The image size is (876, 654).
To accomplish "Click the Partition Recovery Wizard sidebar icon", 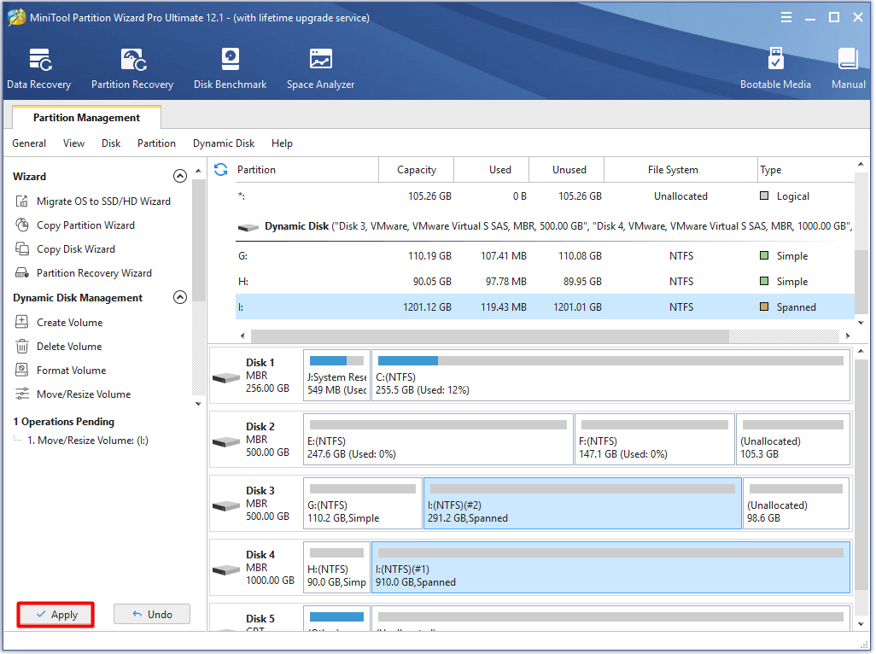I will [x=22, y=272].
